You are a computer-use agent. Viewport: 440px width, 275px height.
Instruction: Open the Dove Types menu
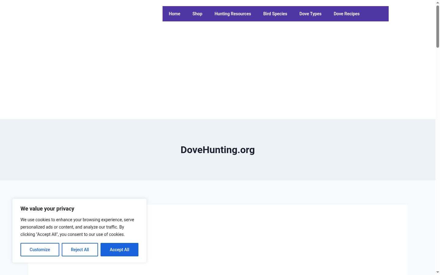310,14
